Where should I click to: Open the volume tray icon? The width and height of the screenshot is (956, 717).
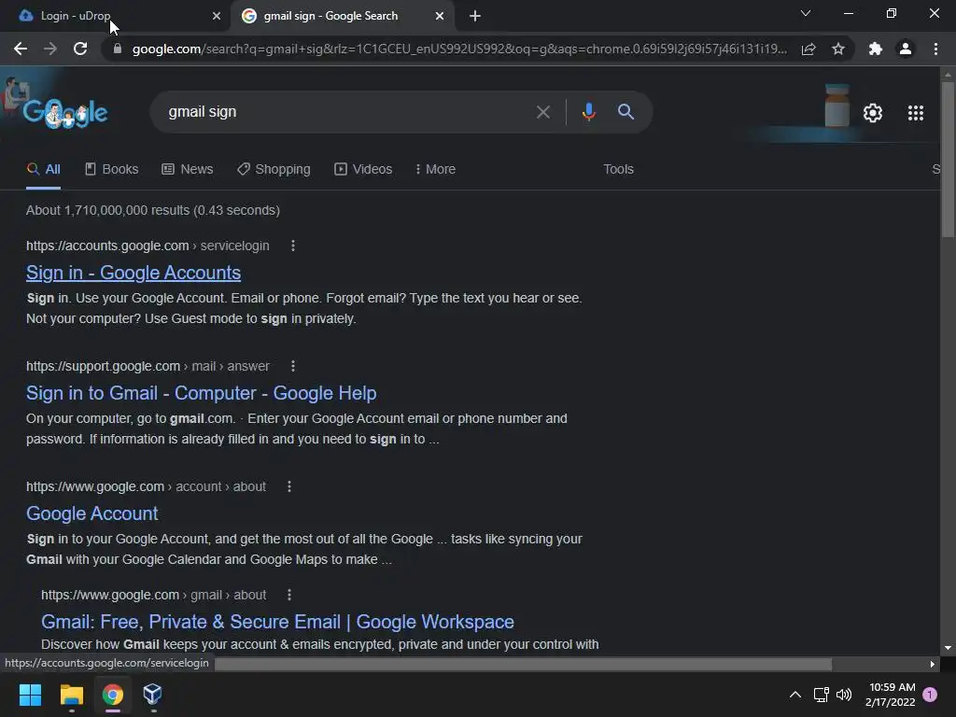[x=844, y=695]
